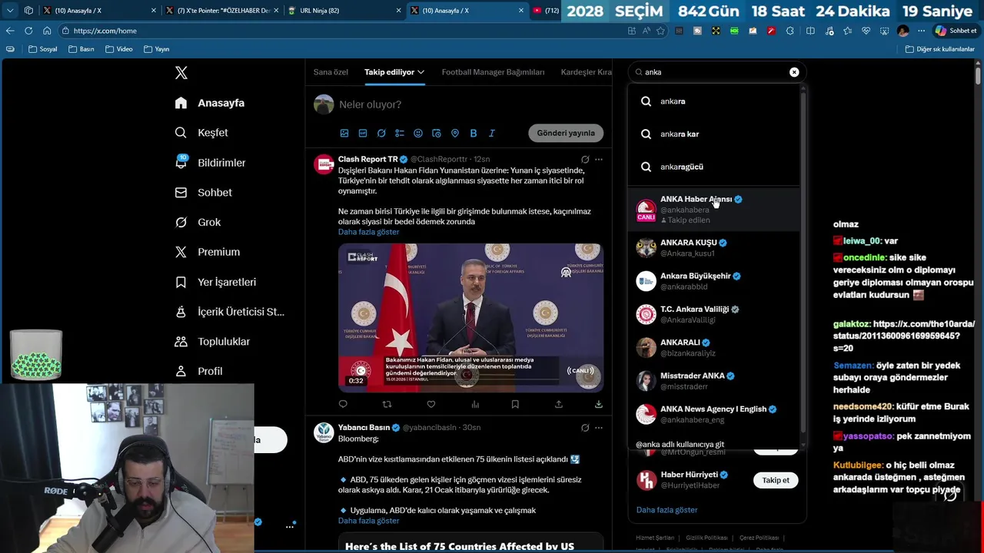Viewport: 984px width, 553px height.
Task: Click the search field containing anka
Action: (715, 72)
